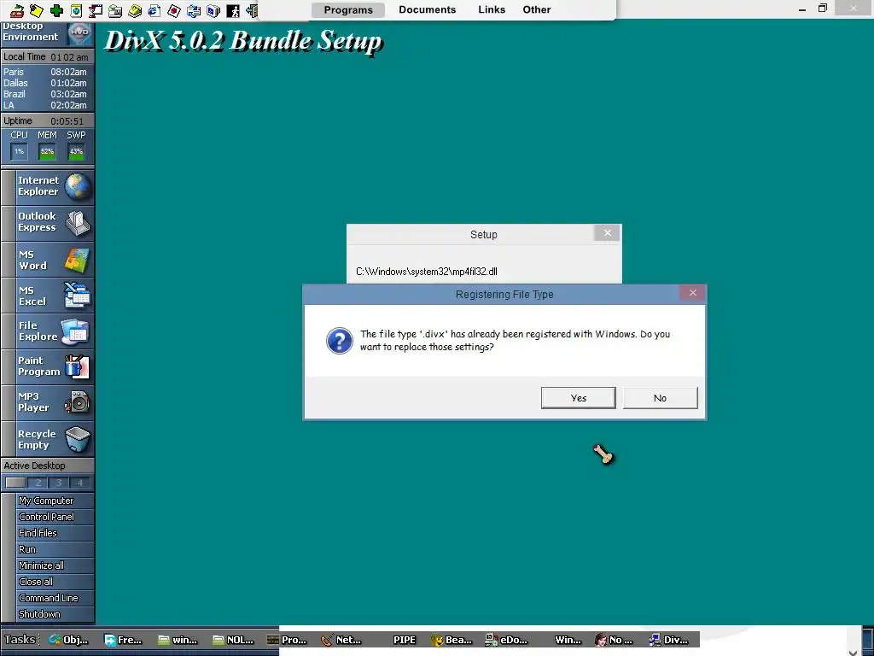Open the Links menu
This screenshot has height=656, width=874.
pos(492,9)
